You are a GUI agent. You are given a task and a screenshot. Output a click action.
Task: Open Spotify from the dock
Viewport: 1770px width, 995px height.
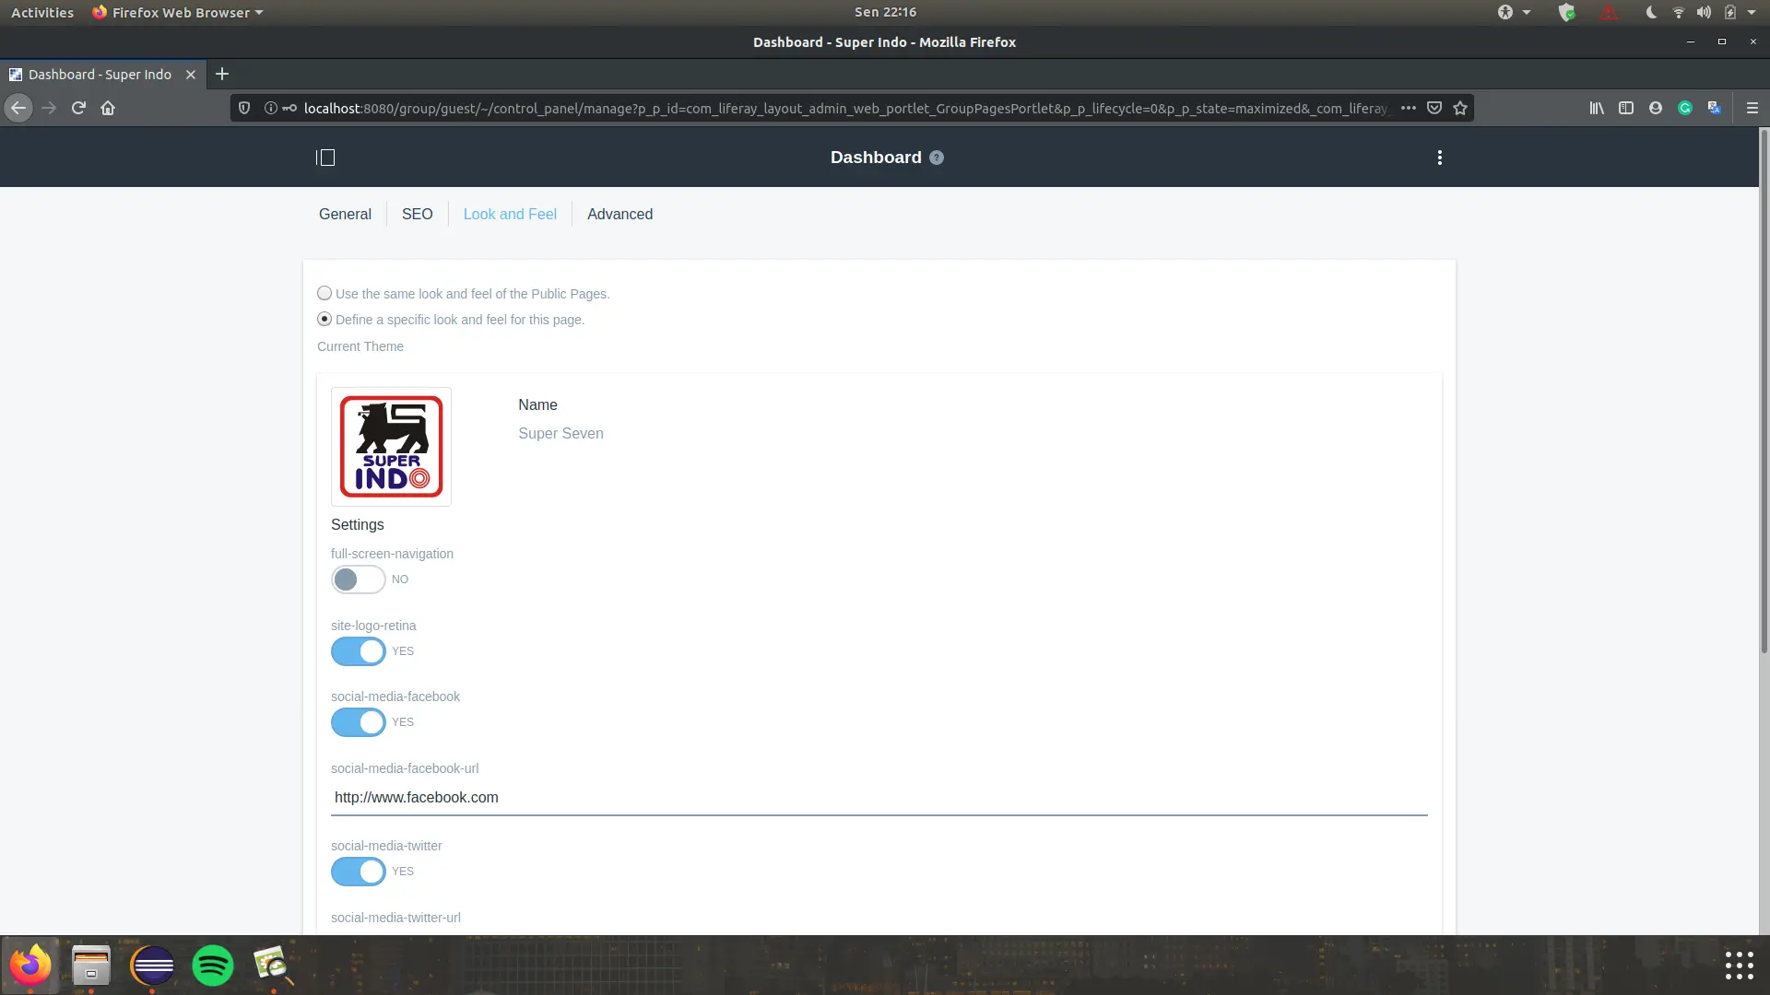pyautogui.click(x=213, y=966)
